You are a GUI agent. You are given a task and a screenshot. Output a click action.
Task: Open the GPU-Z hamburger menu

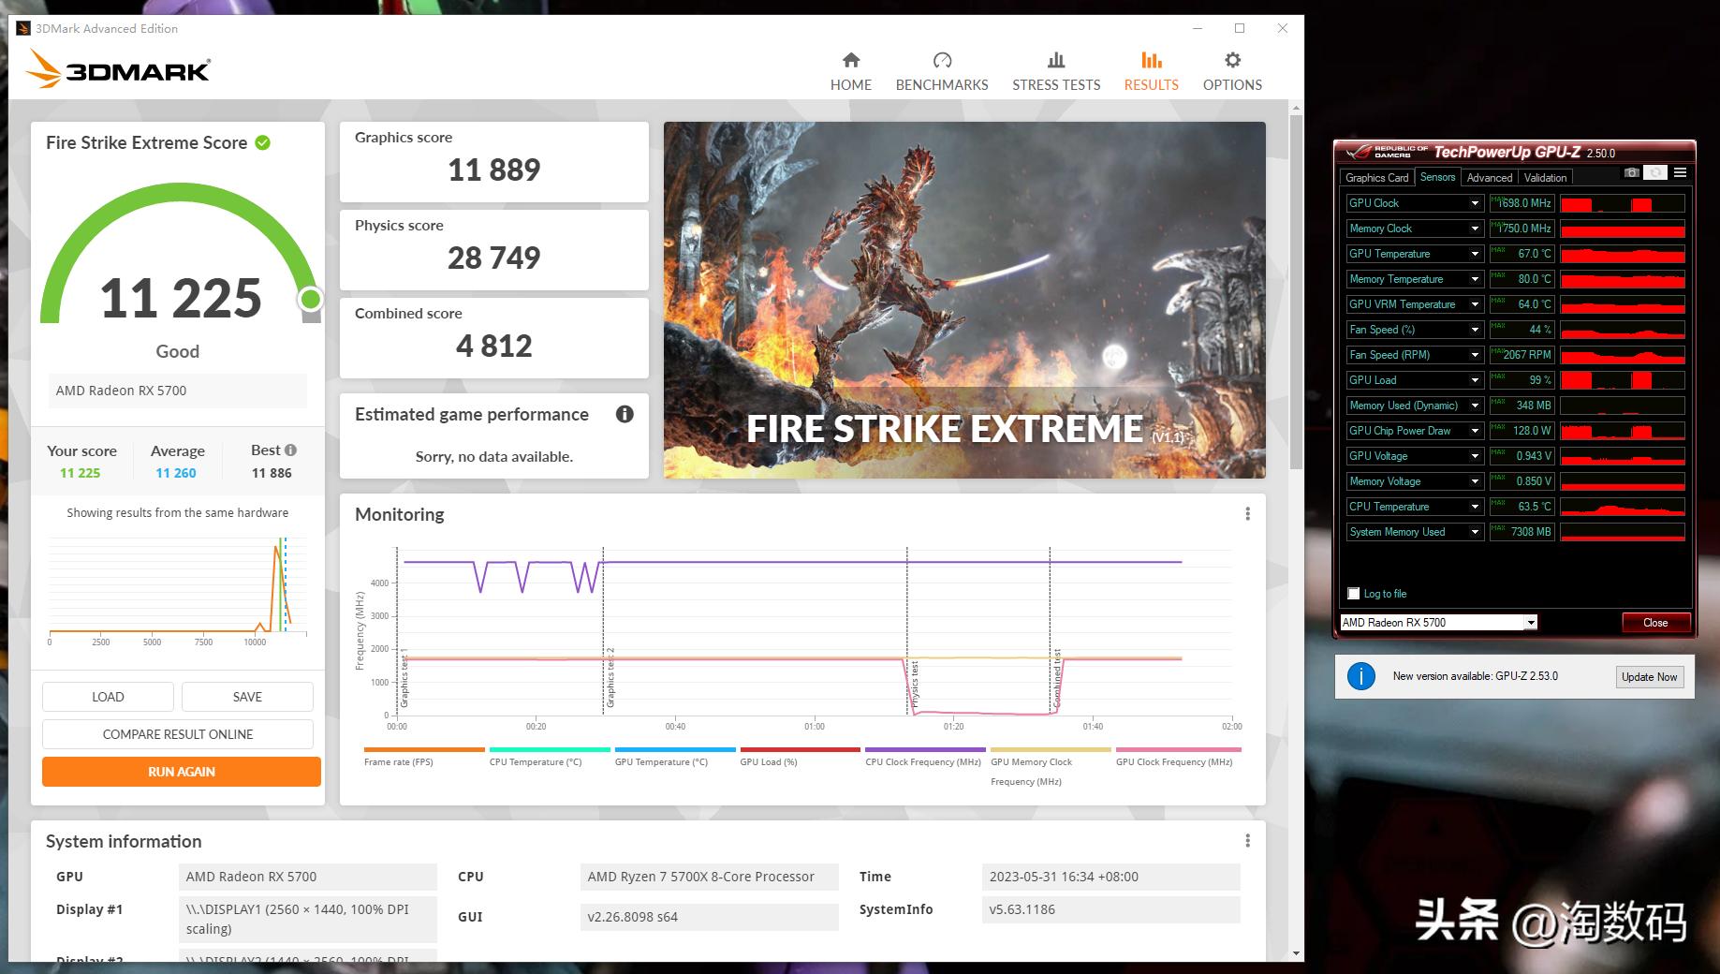tap(1681, 173)
